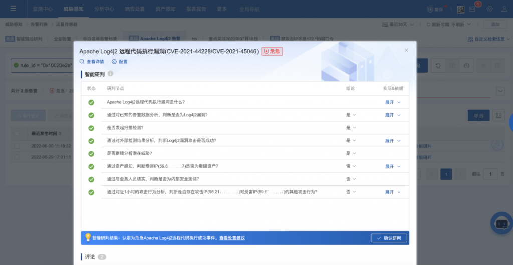Click the 威胁感知 breadcrumb
Screen dimensions: 513x265
pyautogui.click(x=14, y=24)
